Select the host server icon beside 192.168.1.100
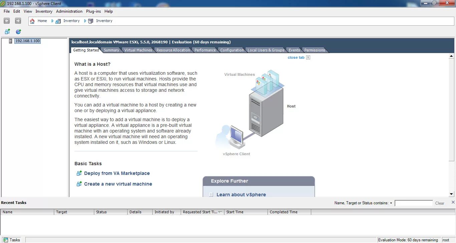Image resolution: width=456 pixels, height=243 pixels. (x=11, y=41)
